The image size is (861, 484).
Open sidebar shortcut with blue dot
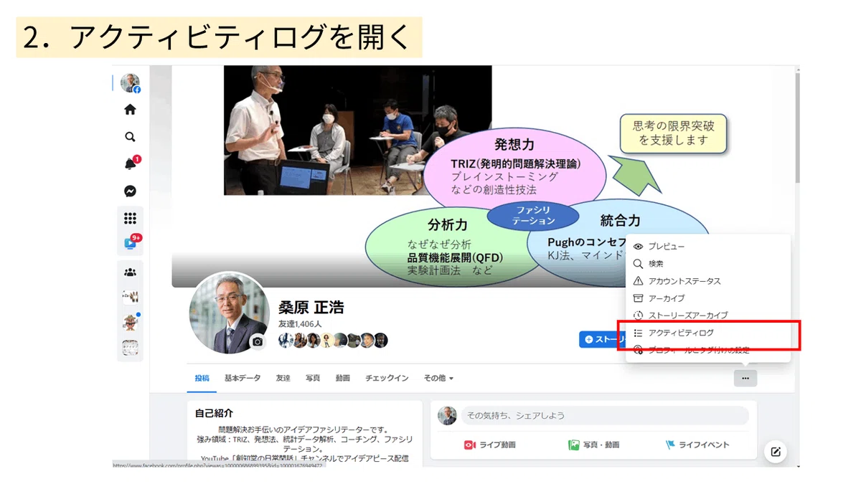click(130, 321)
